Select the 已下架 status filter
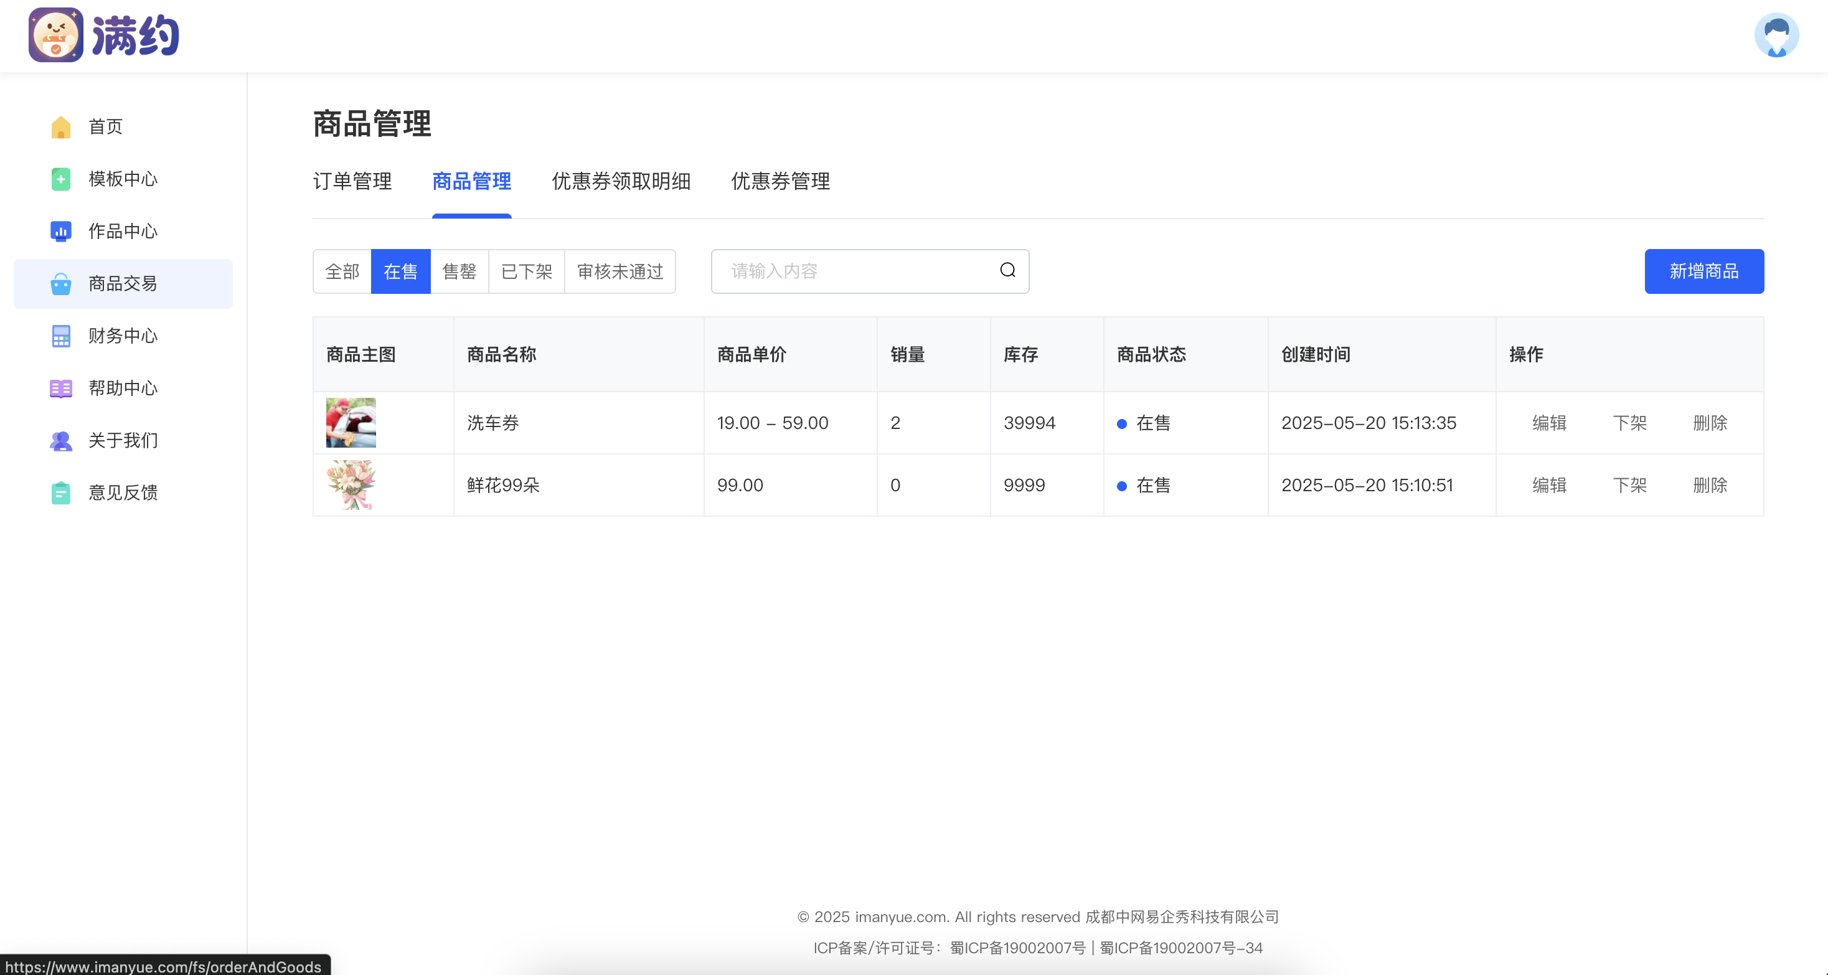The image size is (1828, 975). (526, 271)
